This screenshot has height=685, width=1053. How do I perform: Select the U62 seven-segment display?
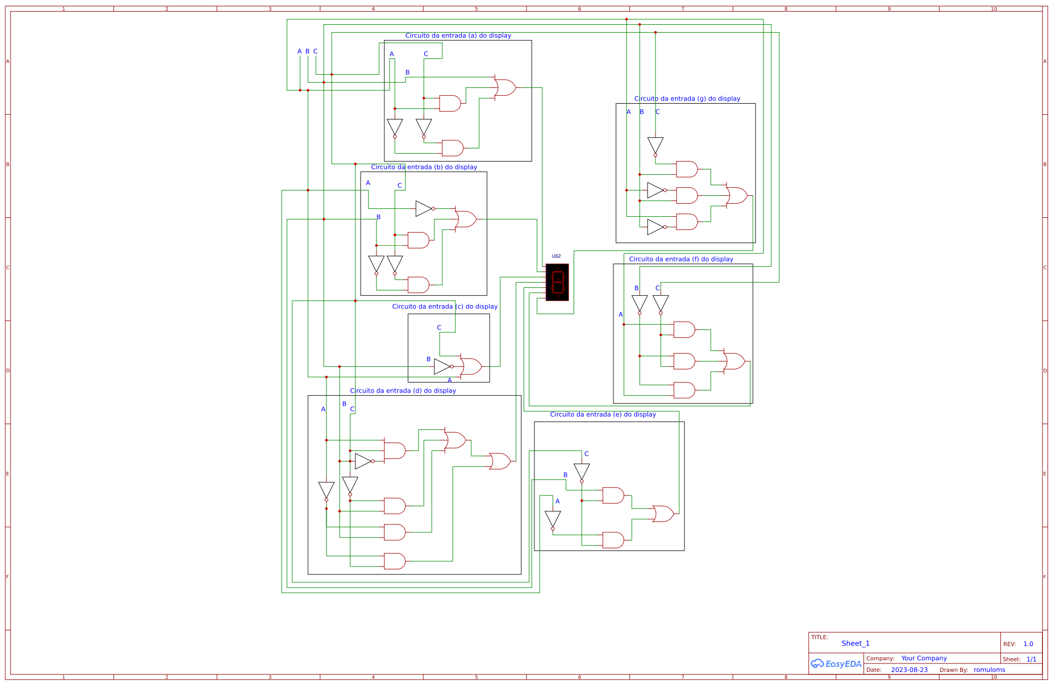[558, 281]
